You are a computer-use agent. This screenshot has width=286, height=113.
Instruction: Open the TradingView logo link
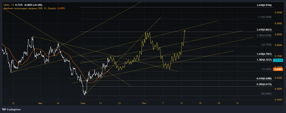tap(11, 110)
